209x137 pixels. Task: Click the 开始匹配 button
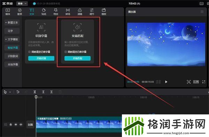(x=78, y=58)
